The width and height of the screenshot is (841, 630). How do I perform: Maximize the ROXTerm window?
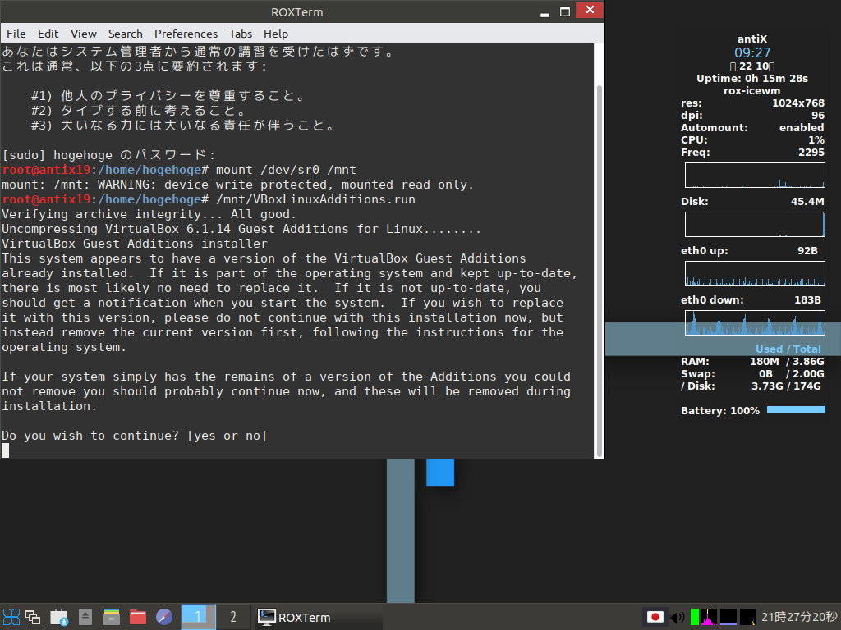565,11
